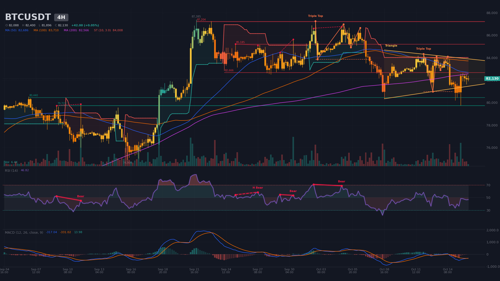The height and width of the screenshot is (281, 500).
Task: Click the Oct 14 08:00 time axis label
Action: (x=447, y=271)
